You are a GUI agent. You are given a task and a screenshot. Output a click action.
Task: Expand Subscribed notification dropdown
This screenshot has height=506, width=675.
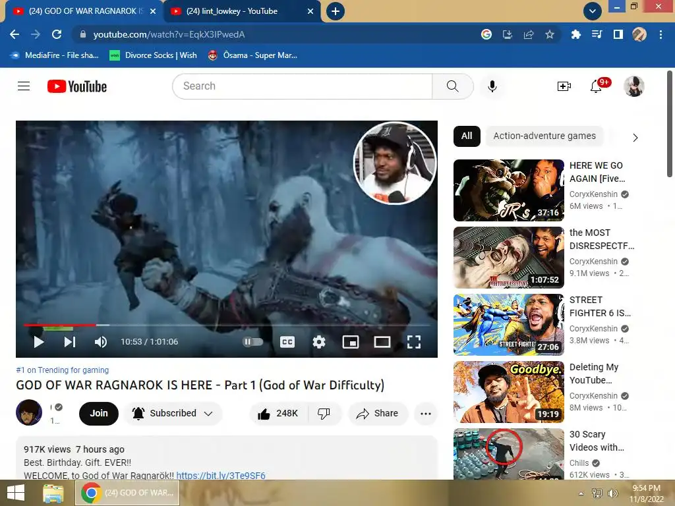pyautogui.click(x=173, y=414)
